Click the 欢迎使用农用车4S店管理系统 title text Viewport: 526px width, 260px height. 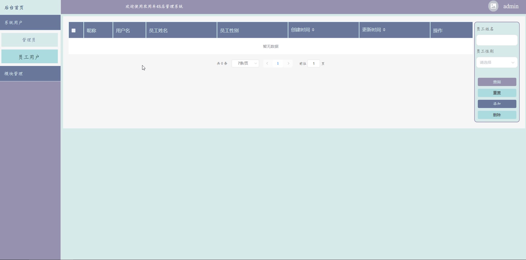pyautogui.click(x=154, y=6)
